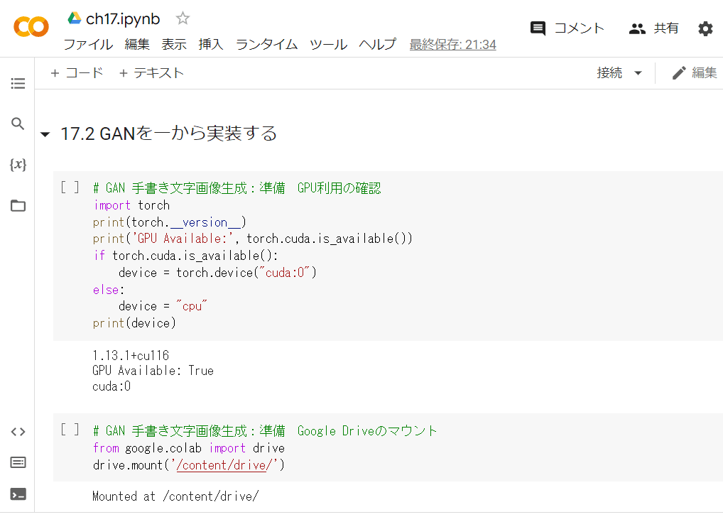Run the Google Driveのマウント code cell
The height and width of the screenshot is (517, 723).
click(x=70, y=430)
